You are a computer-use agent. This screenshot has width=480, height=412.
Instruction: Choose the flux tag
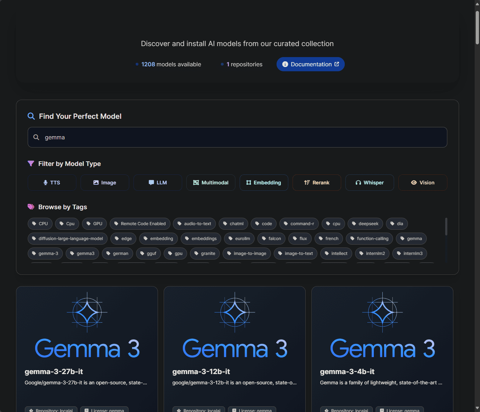click(x=300, y=239)
